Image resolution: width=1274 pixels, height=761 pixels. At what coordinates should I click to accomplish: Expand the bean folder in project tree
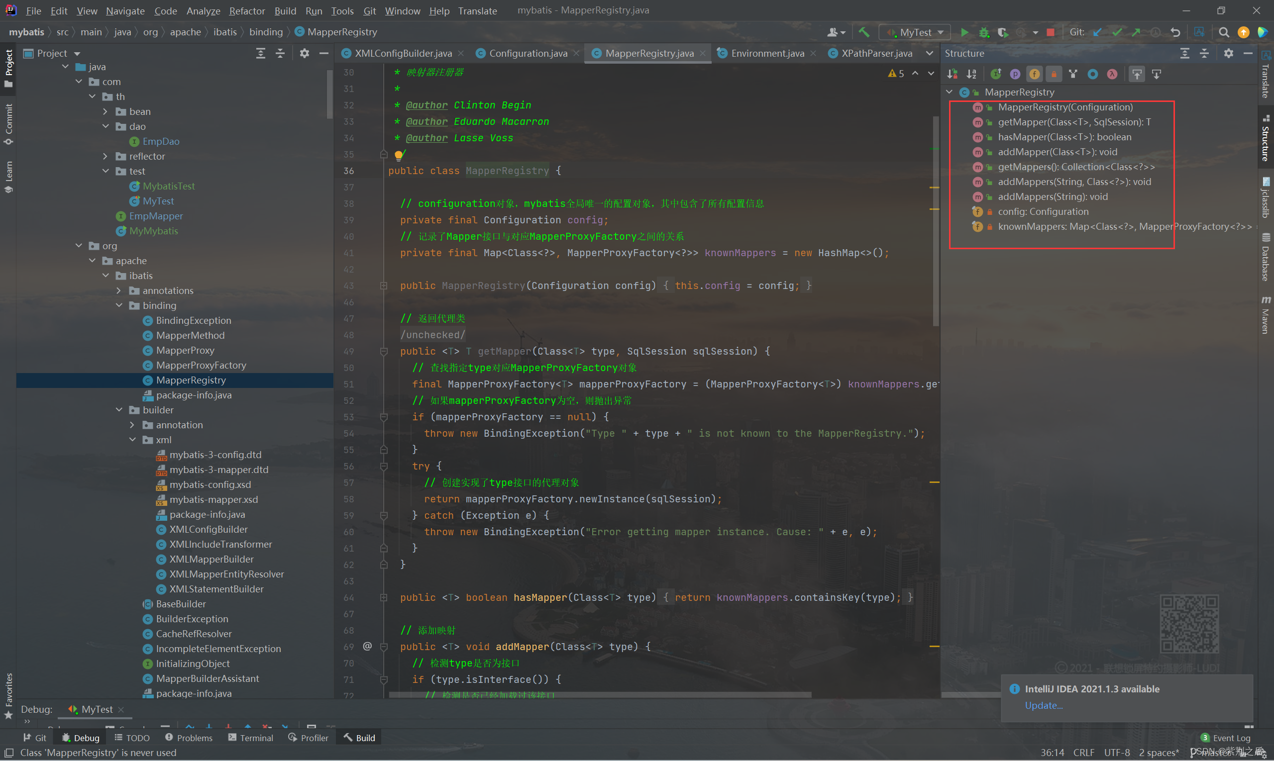tap(105, 111)
